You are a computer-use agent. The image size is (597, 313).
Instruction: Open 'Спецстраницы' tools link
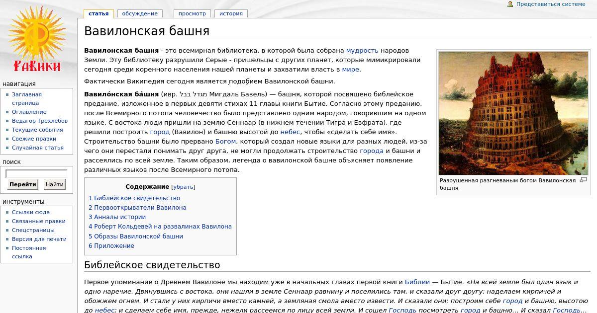pyautogui.click(x=33, y=230)
